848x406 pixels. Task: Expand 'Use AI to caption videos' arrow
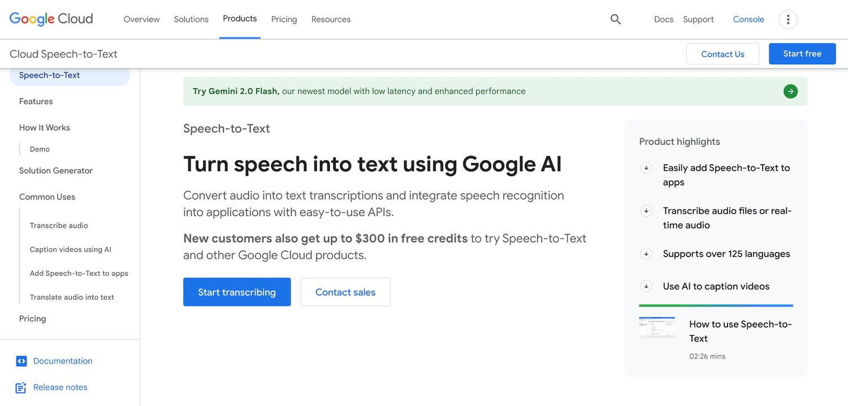tap(646, 286)
